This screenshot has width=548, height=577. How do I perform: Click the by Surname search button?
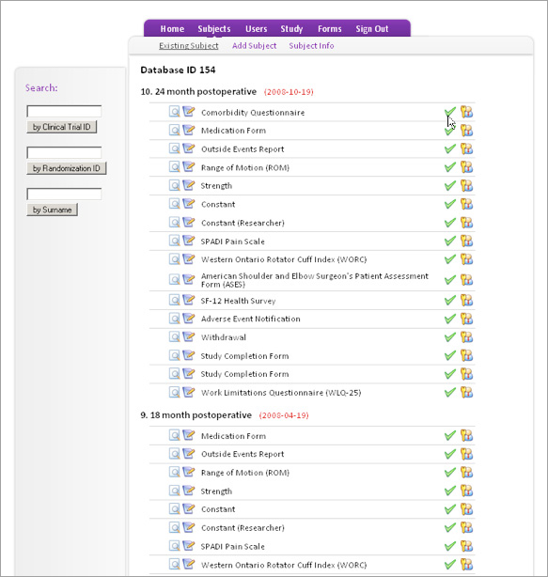52,210
